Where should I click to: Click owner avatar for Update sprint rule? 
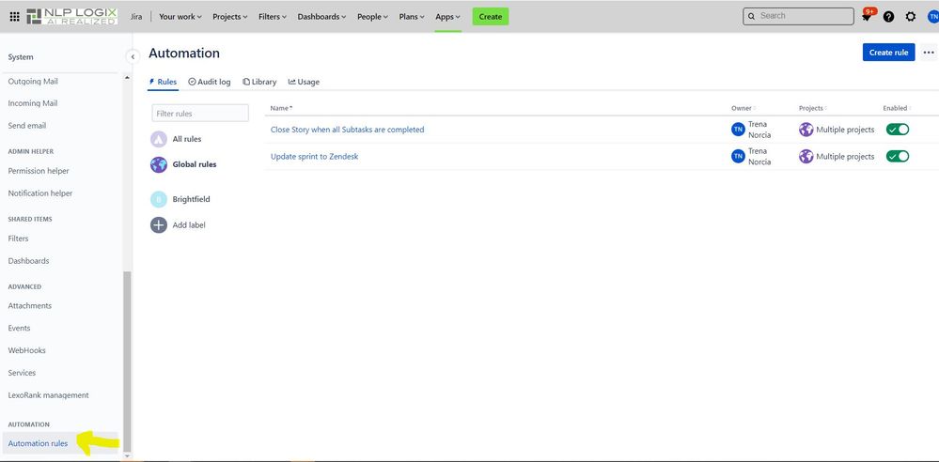739,157
